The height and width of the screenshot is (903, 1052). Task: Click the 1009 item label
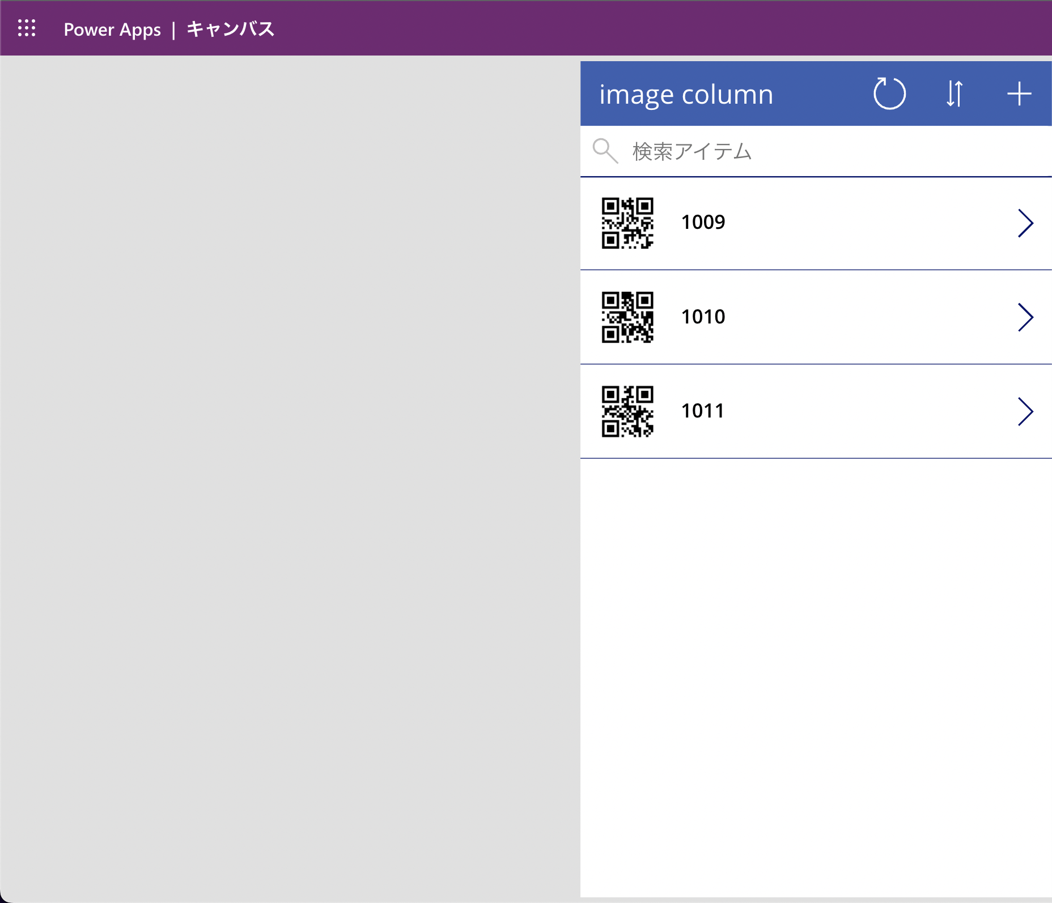pyautogui.click(x=703, y=222)
